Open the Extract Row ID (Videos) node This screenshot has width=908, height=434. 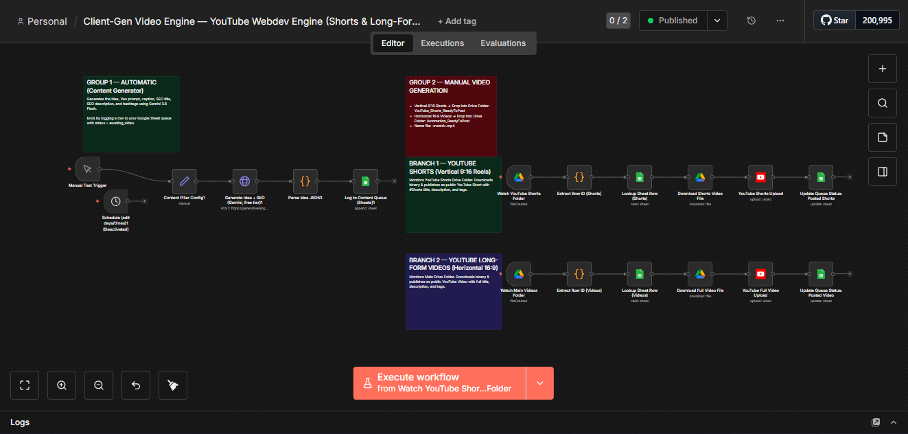click(x=579, y=274)
